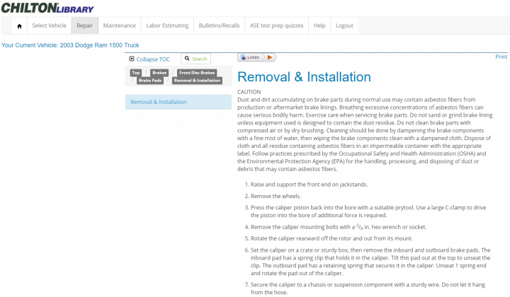Viewport: 510px width, 297px height.
Task: Click the Logout tab
Action: click(x=344, y=26)
